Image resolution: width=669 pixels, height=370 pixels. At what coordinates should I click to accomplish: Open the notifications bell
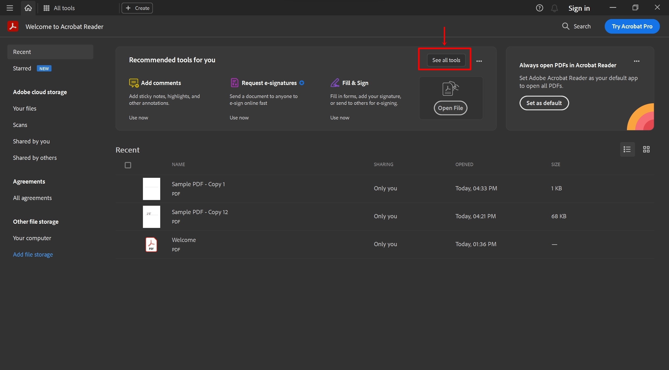pyautogui.click(x=554, y=8)
